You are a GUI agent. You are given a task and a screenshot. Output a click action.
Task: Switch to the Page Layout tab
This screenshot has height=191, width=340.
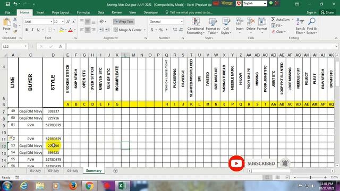tap(61, 13)
